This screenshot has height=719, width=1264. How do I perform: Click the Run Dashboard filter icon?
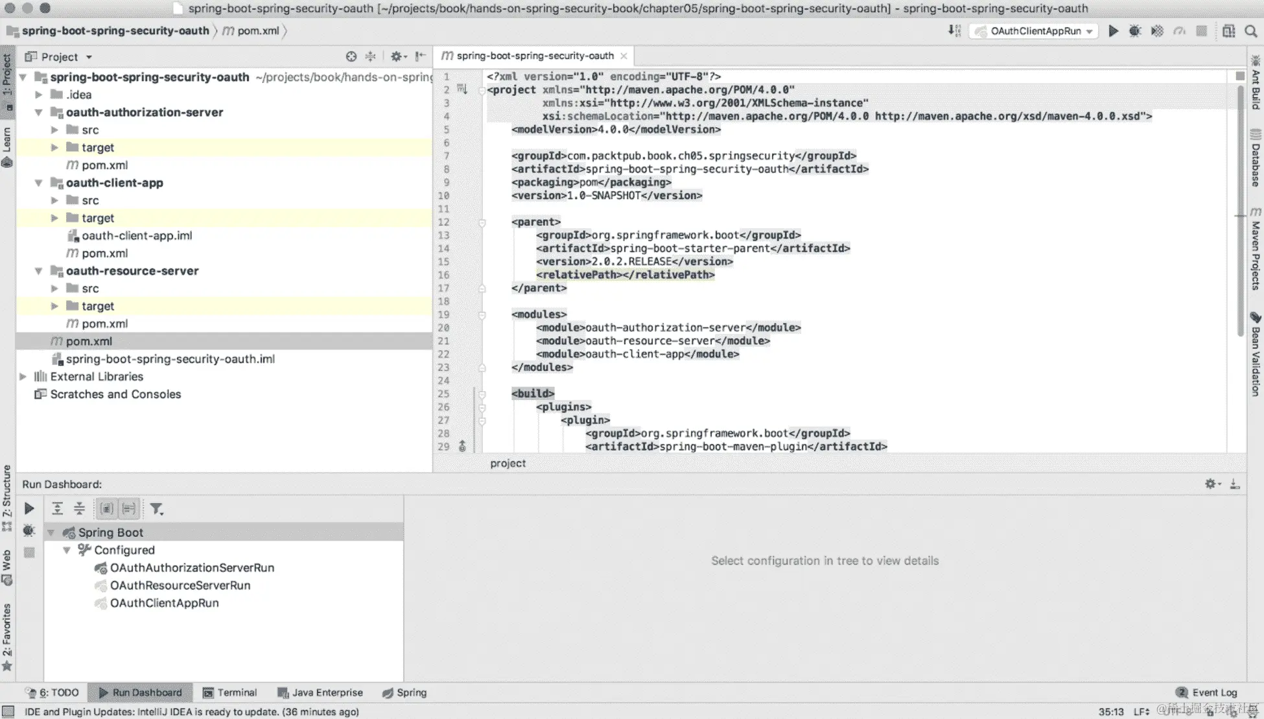(x=156, y=509)
